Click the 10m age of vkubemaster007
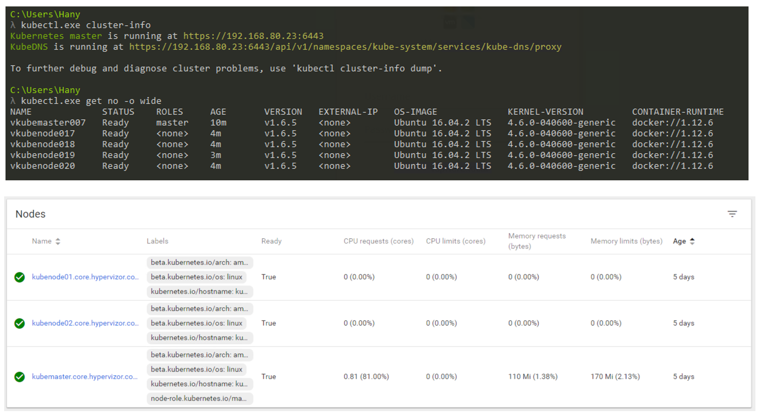Image resolution: width=760 pixels, height=418 pixels. [218, 123]
